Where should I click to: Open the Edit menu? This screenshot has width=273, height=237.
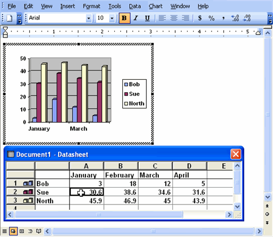pos(28,6)
